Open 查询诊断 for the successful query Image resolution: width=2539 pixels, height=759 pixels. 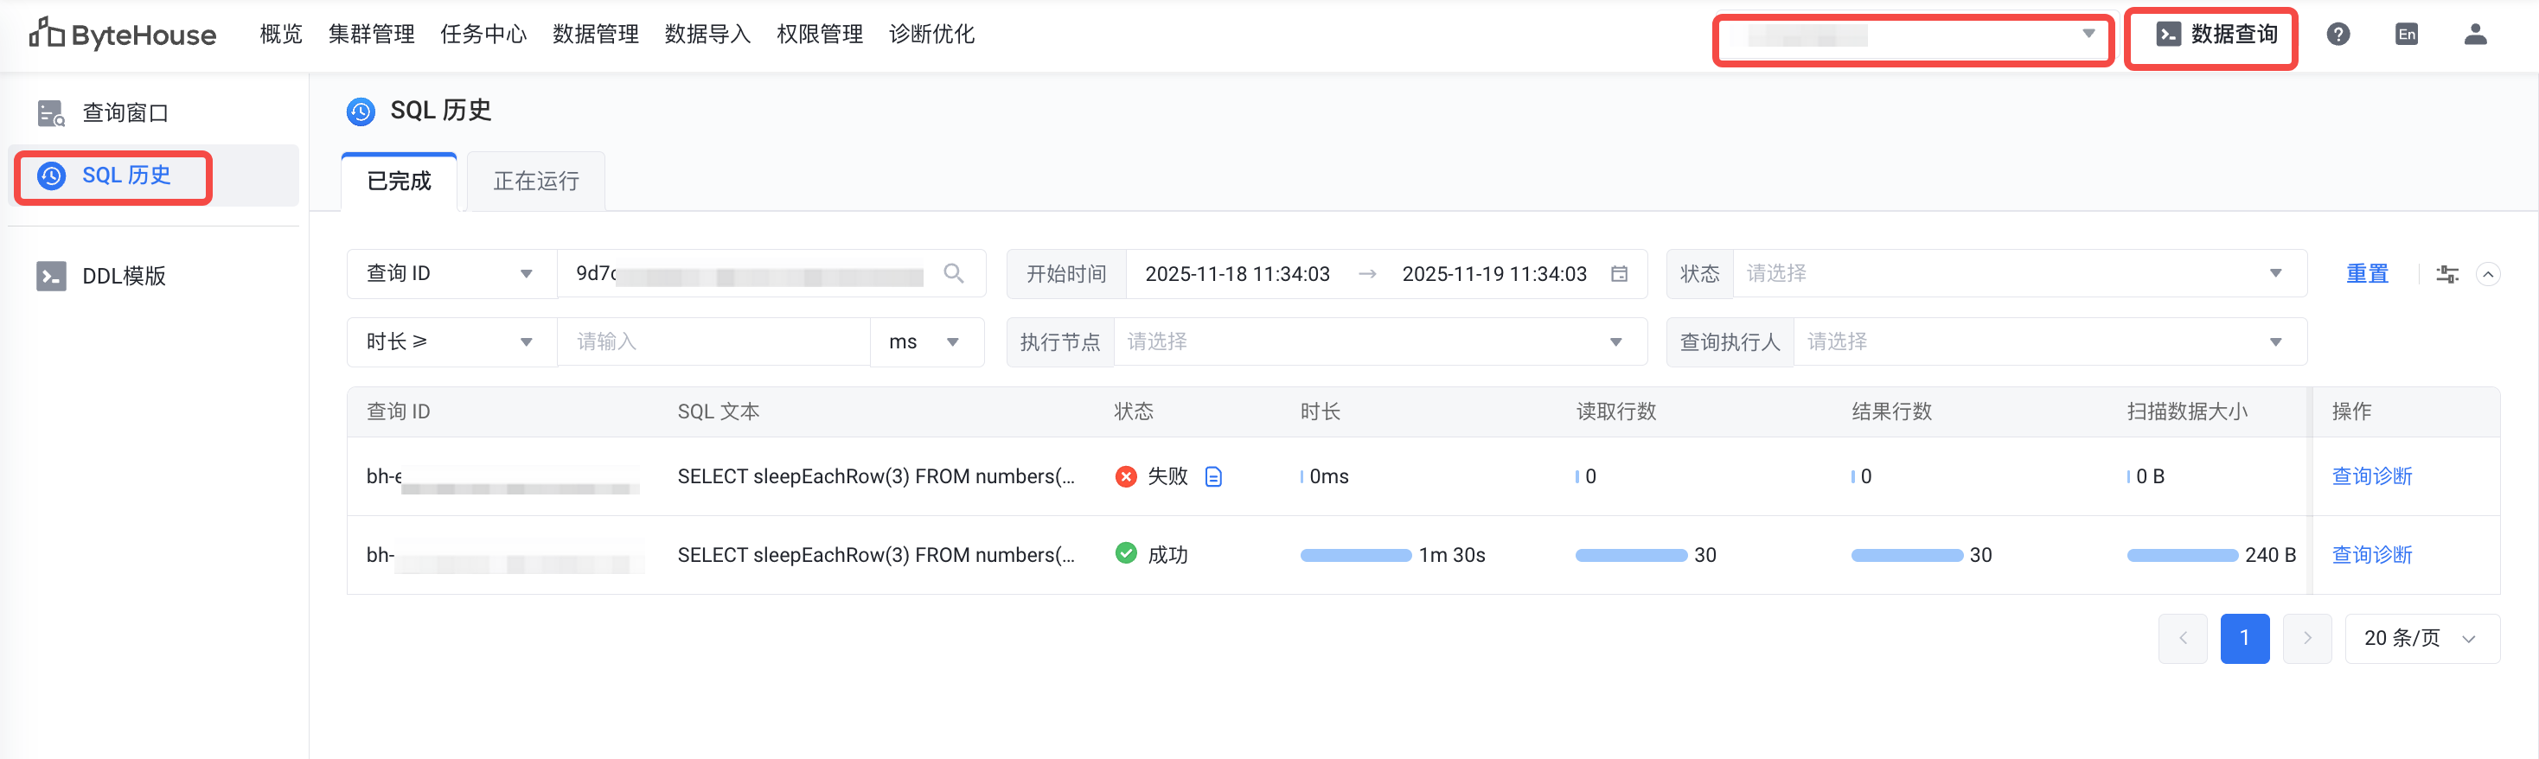click(2371, 555)
